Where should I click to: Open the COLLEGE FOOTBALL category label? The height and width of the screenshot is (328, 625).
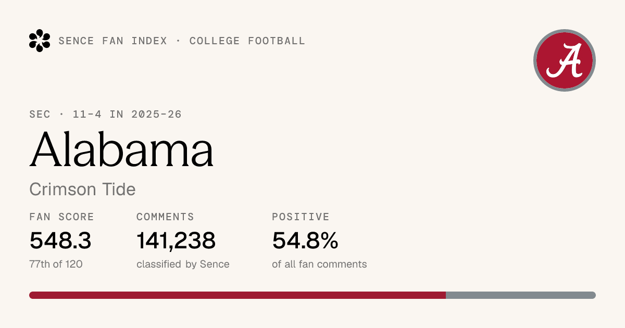(247, 41)
